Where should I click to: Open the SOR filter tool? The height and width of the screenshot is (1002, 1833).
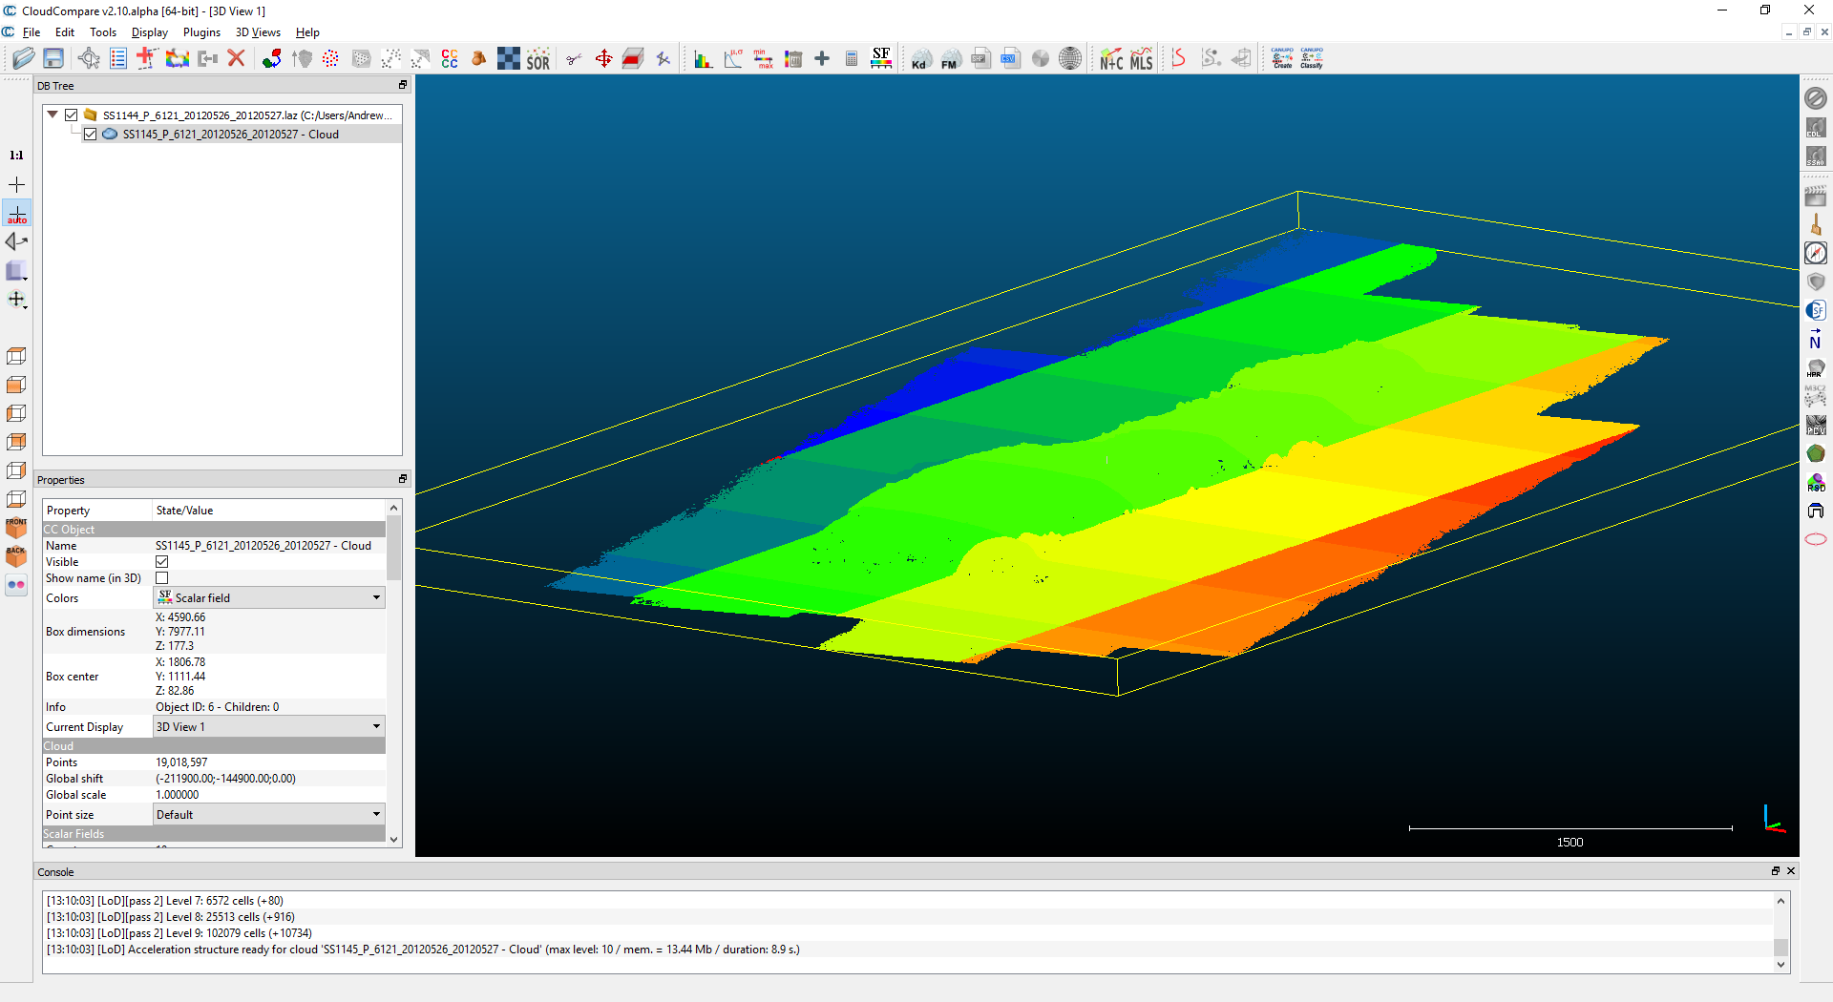point(538,58)
